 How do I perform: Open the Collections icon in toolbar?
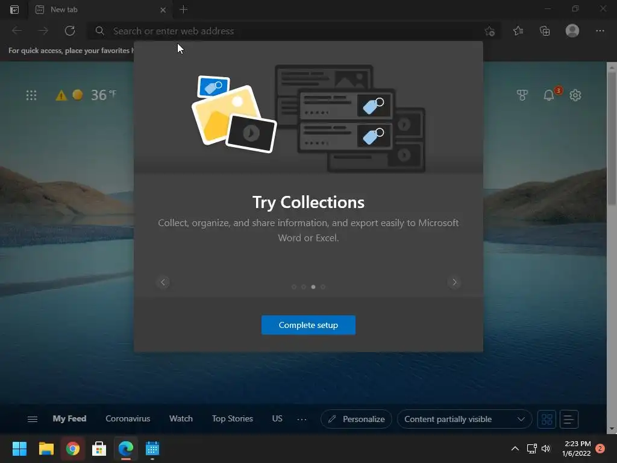click(x=545, y=31)
